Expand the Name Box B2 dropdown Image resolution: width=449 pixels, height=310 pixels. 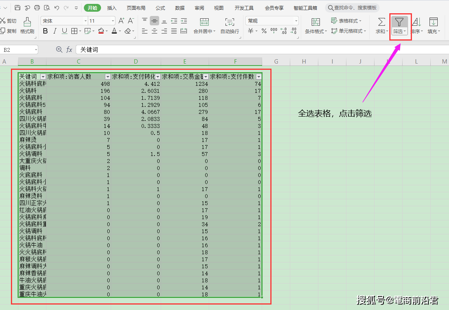[x=36, y=50]
